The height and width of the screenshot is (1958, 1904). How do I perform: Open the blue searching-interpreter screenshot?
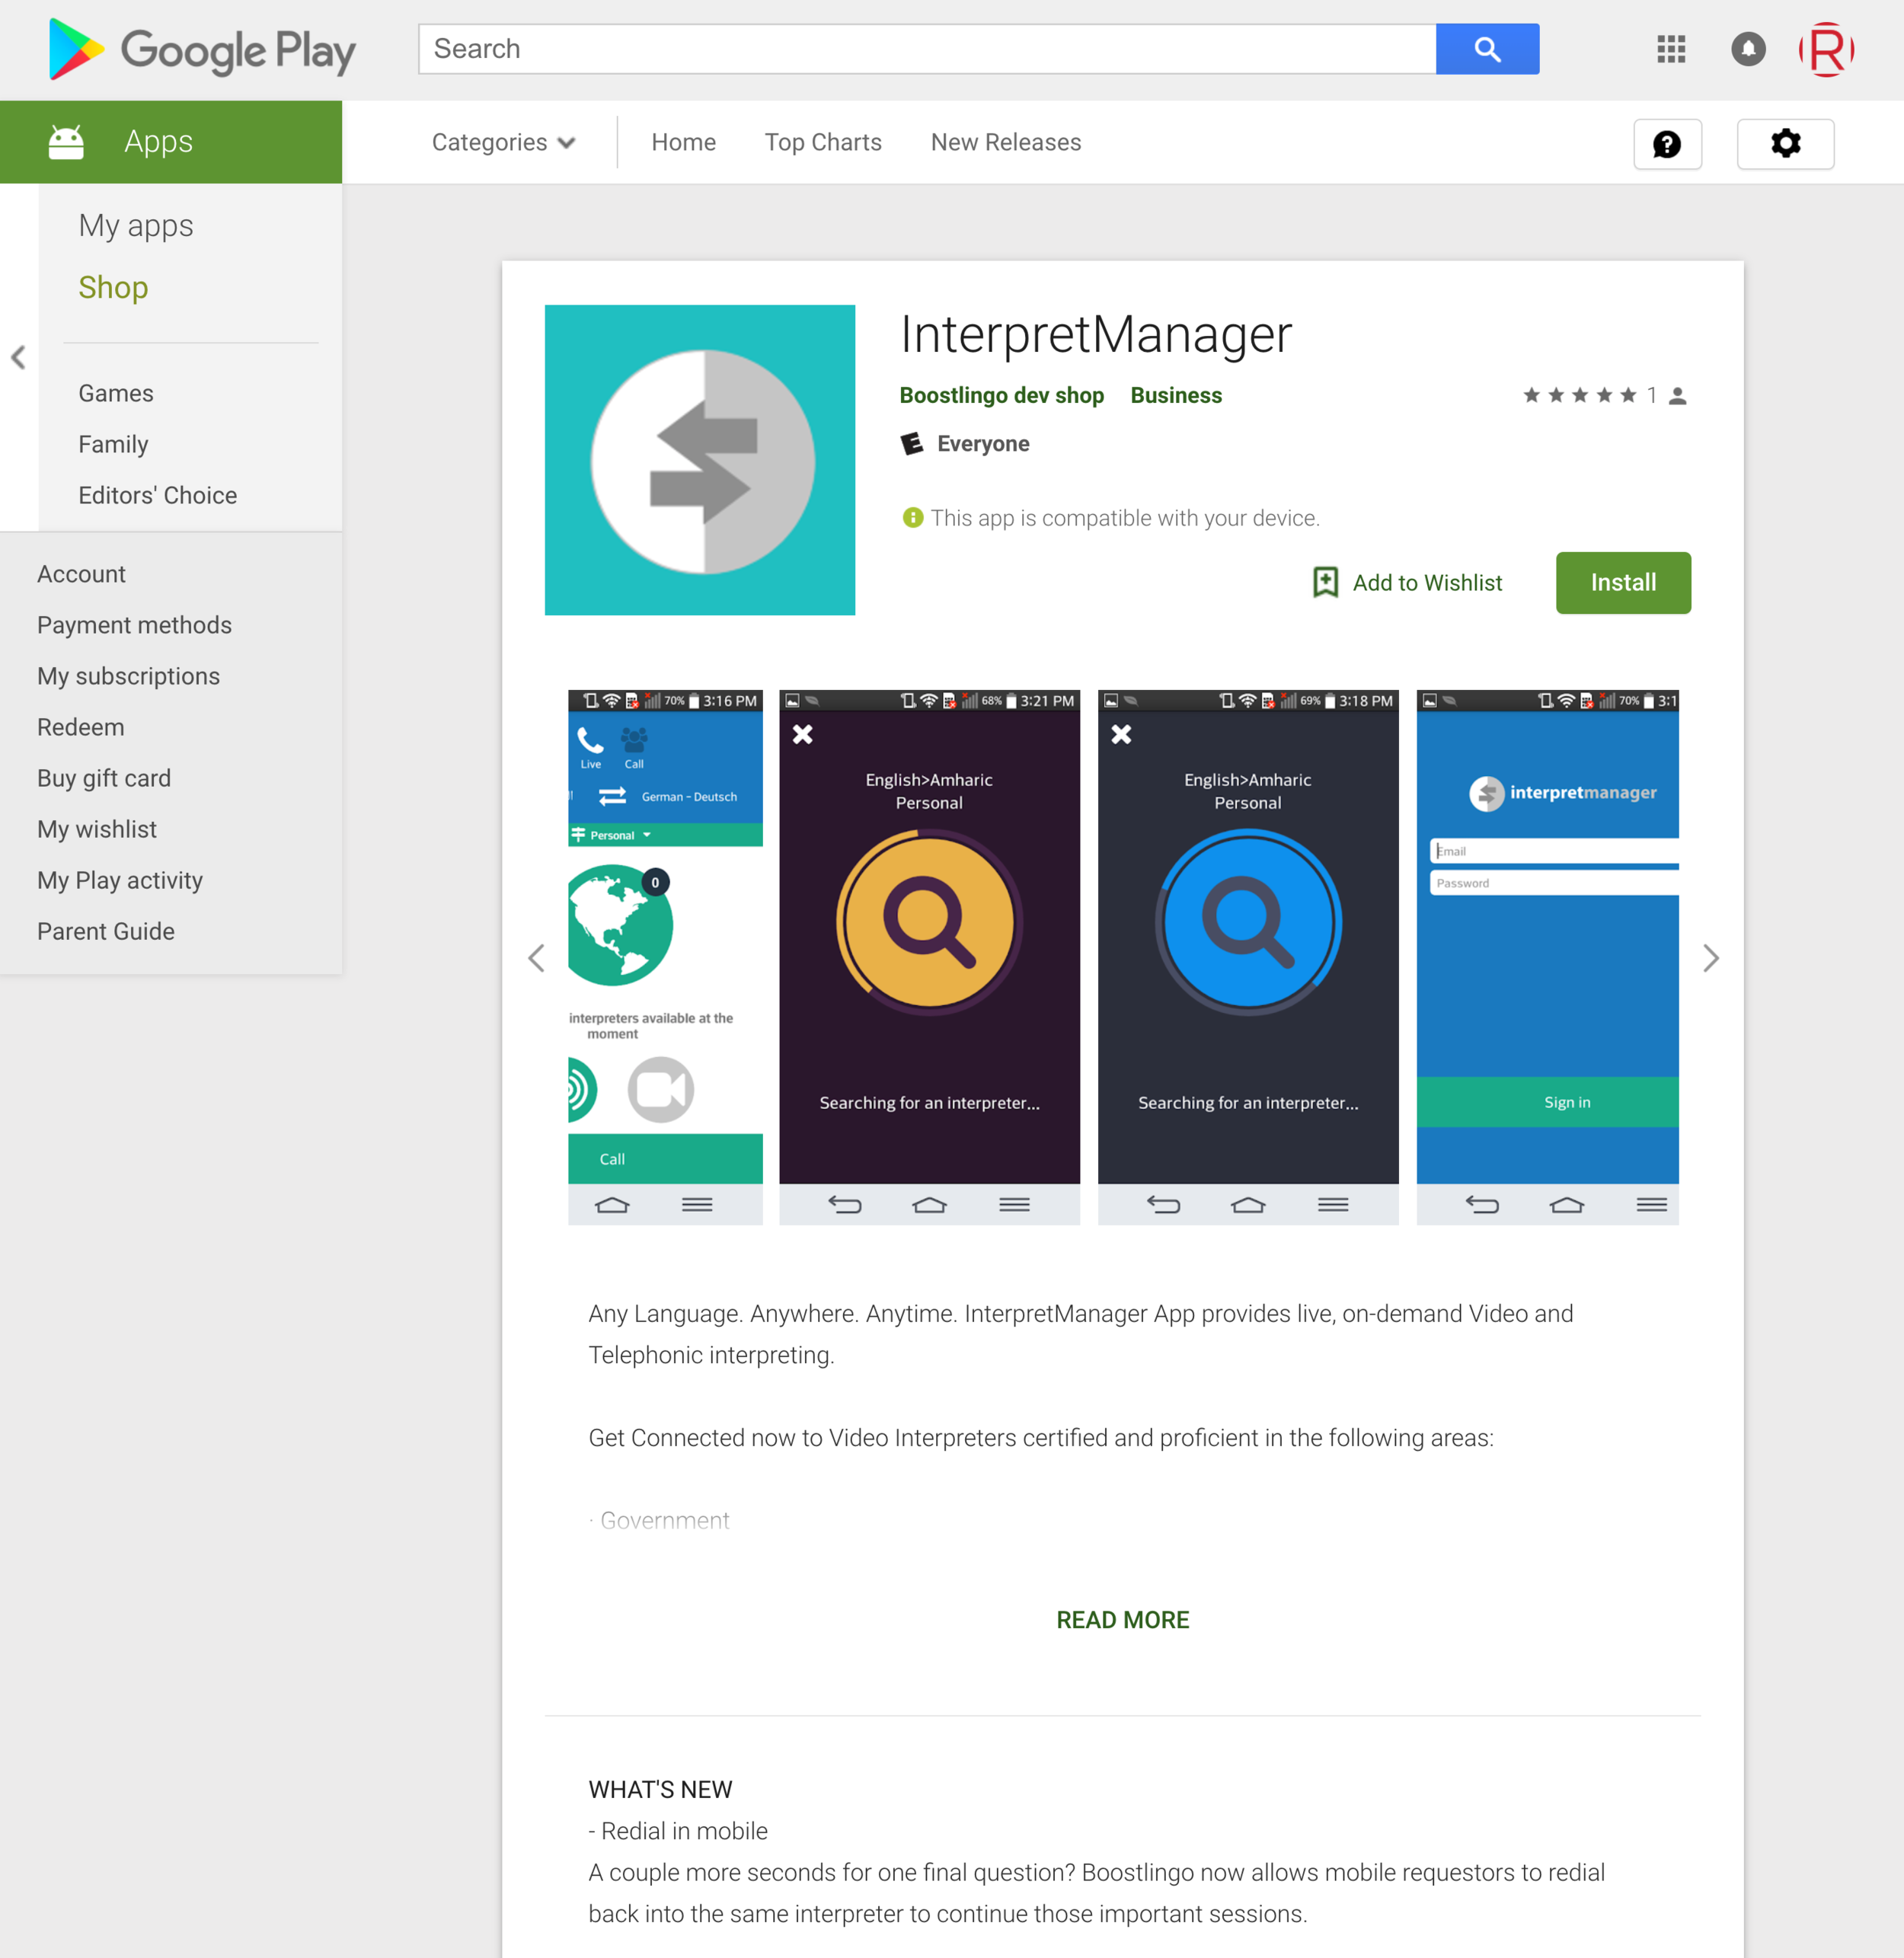click(x=1248, y=956)
